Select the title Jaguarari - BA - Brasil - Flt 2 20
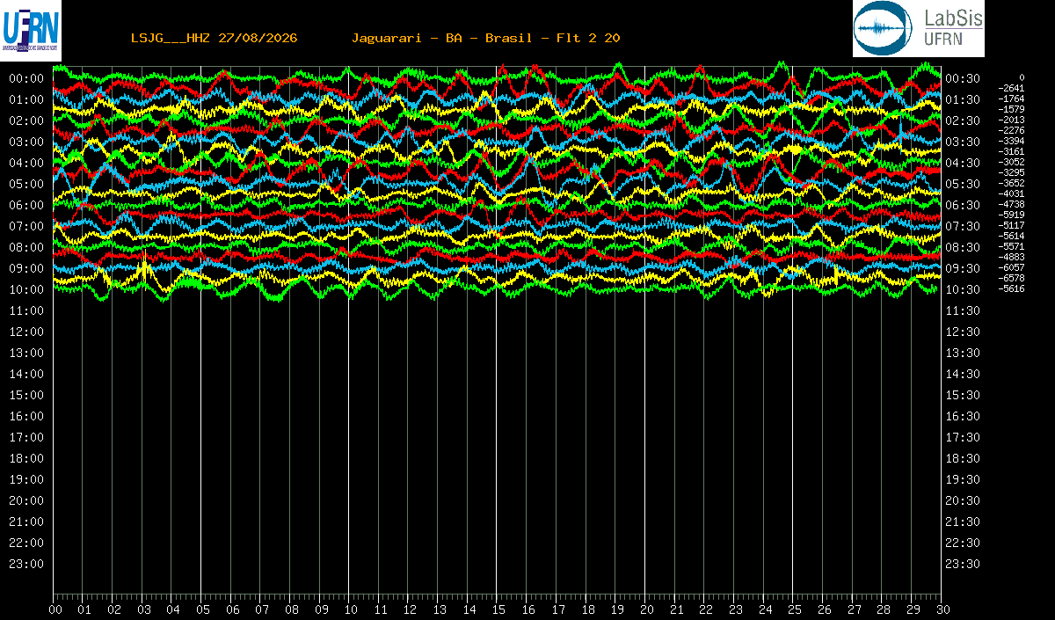Viewport: 1055px width, 620px height. point(486,38)
